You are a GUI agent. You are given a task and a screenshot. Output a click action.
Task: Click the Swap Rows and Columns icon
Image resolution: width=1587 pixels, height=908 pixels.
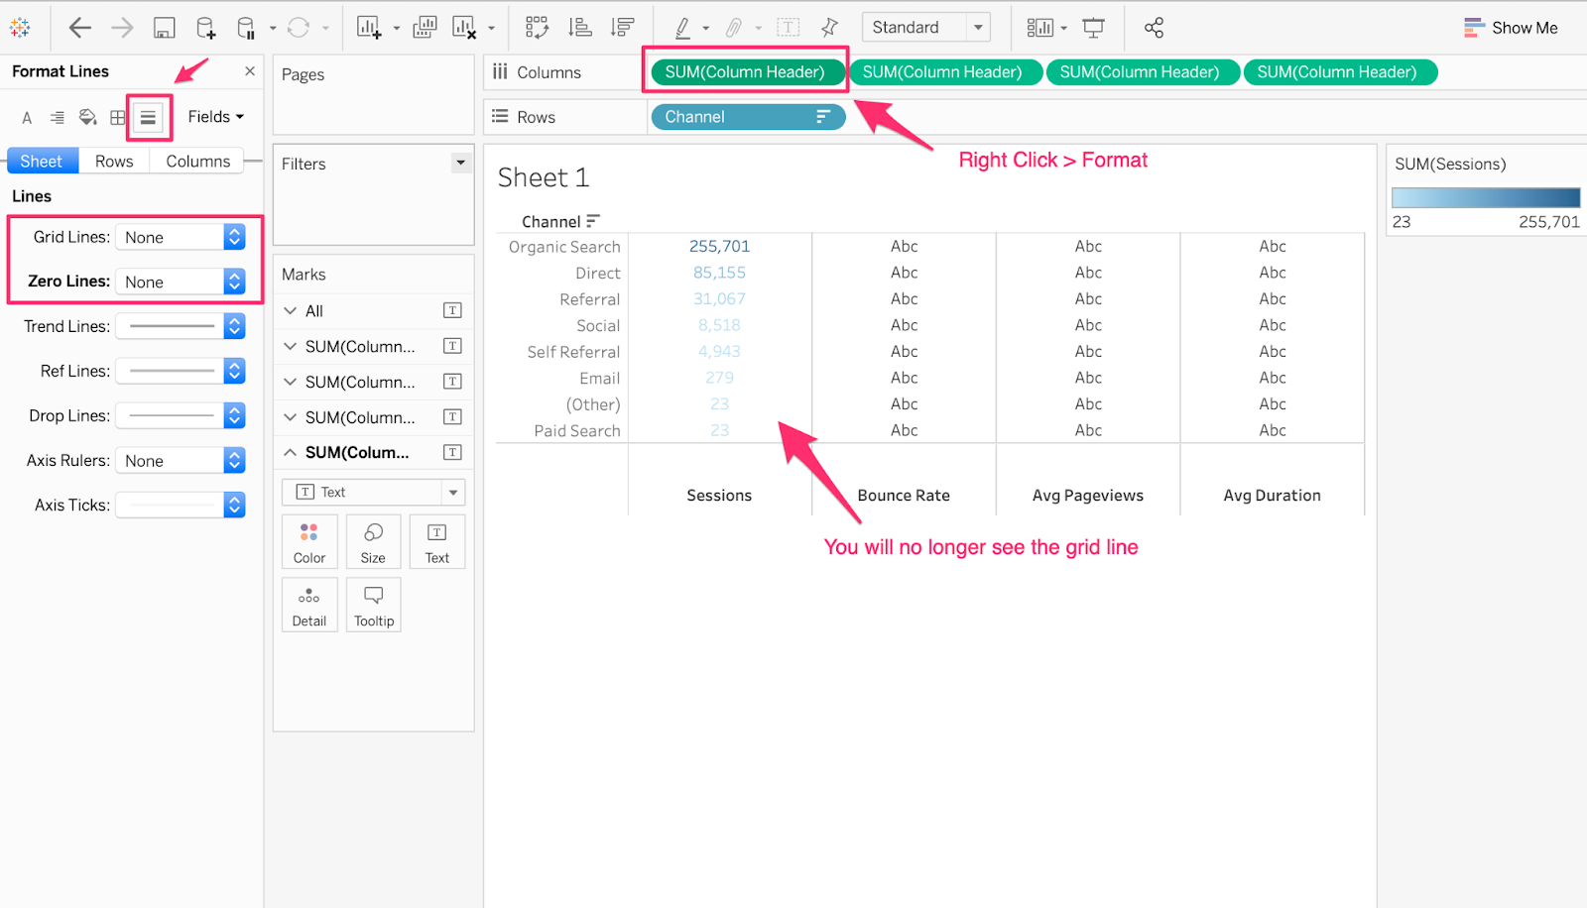pyautogui.click(x=538, y=27)
